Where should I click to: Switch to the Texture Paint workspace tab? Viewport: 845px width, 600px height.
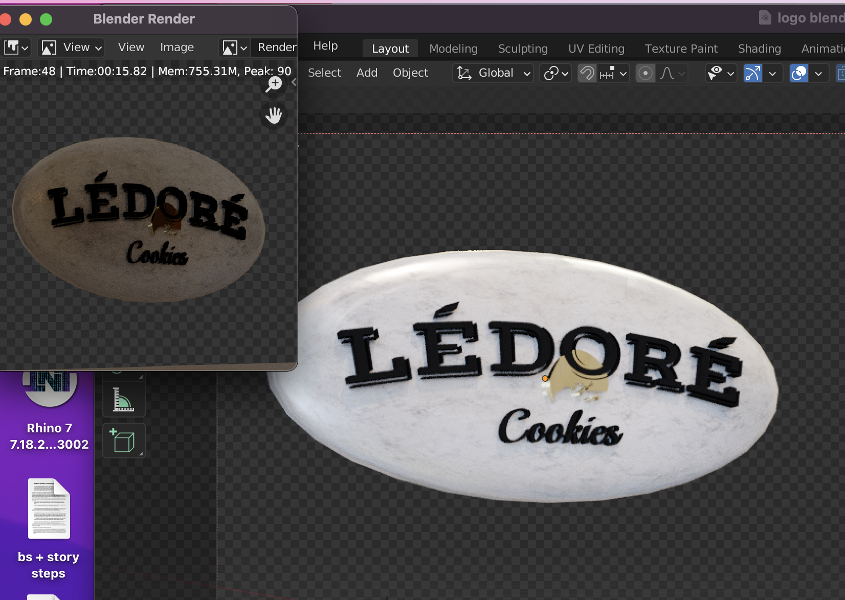coord(681,49)
